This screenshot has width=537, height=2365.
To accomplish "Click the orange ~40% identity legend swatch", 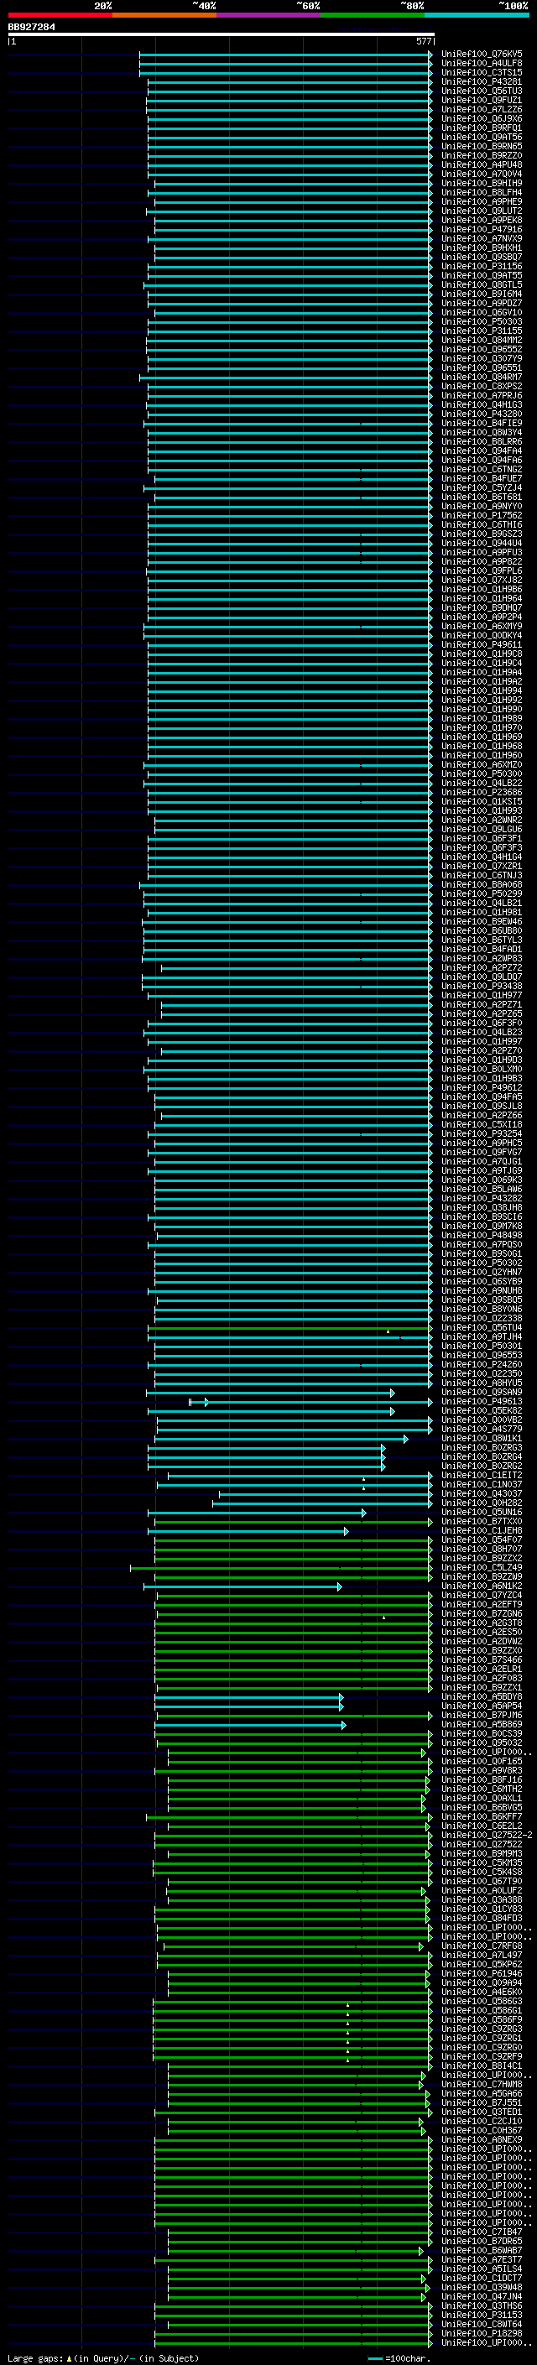I will point(164,15).
